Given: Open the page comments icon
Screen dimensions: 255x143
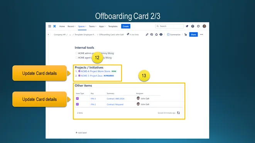Looking at the screenshot, I should click(x=152, y=35).
